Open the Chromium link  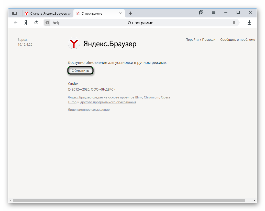coord(151,97)
